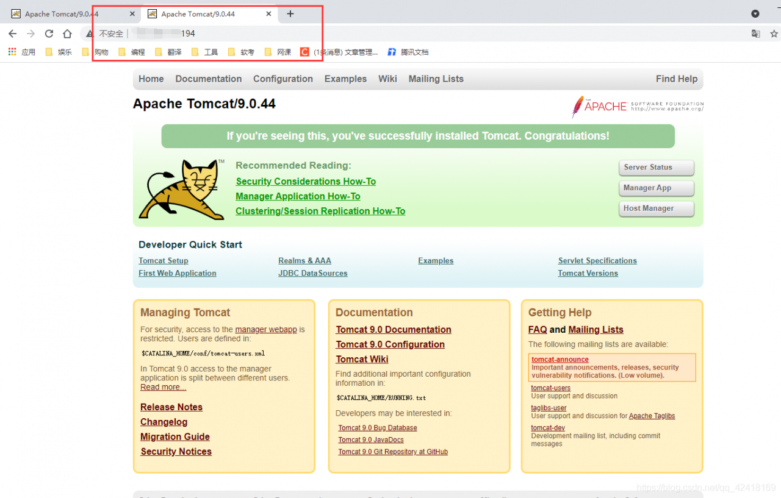The image size is (781, 498).
Task: Click the Read more... link
Action: [x=163, y=387]
